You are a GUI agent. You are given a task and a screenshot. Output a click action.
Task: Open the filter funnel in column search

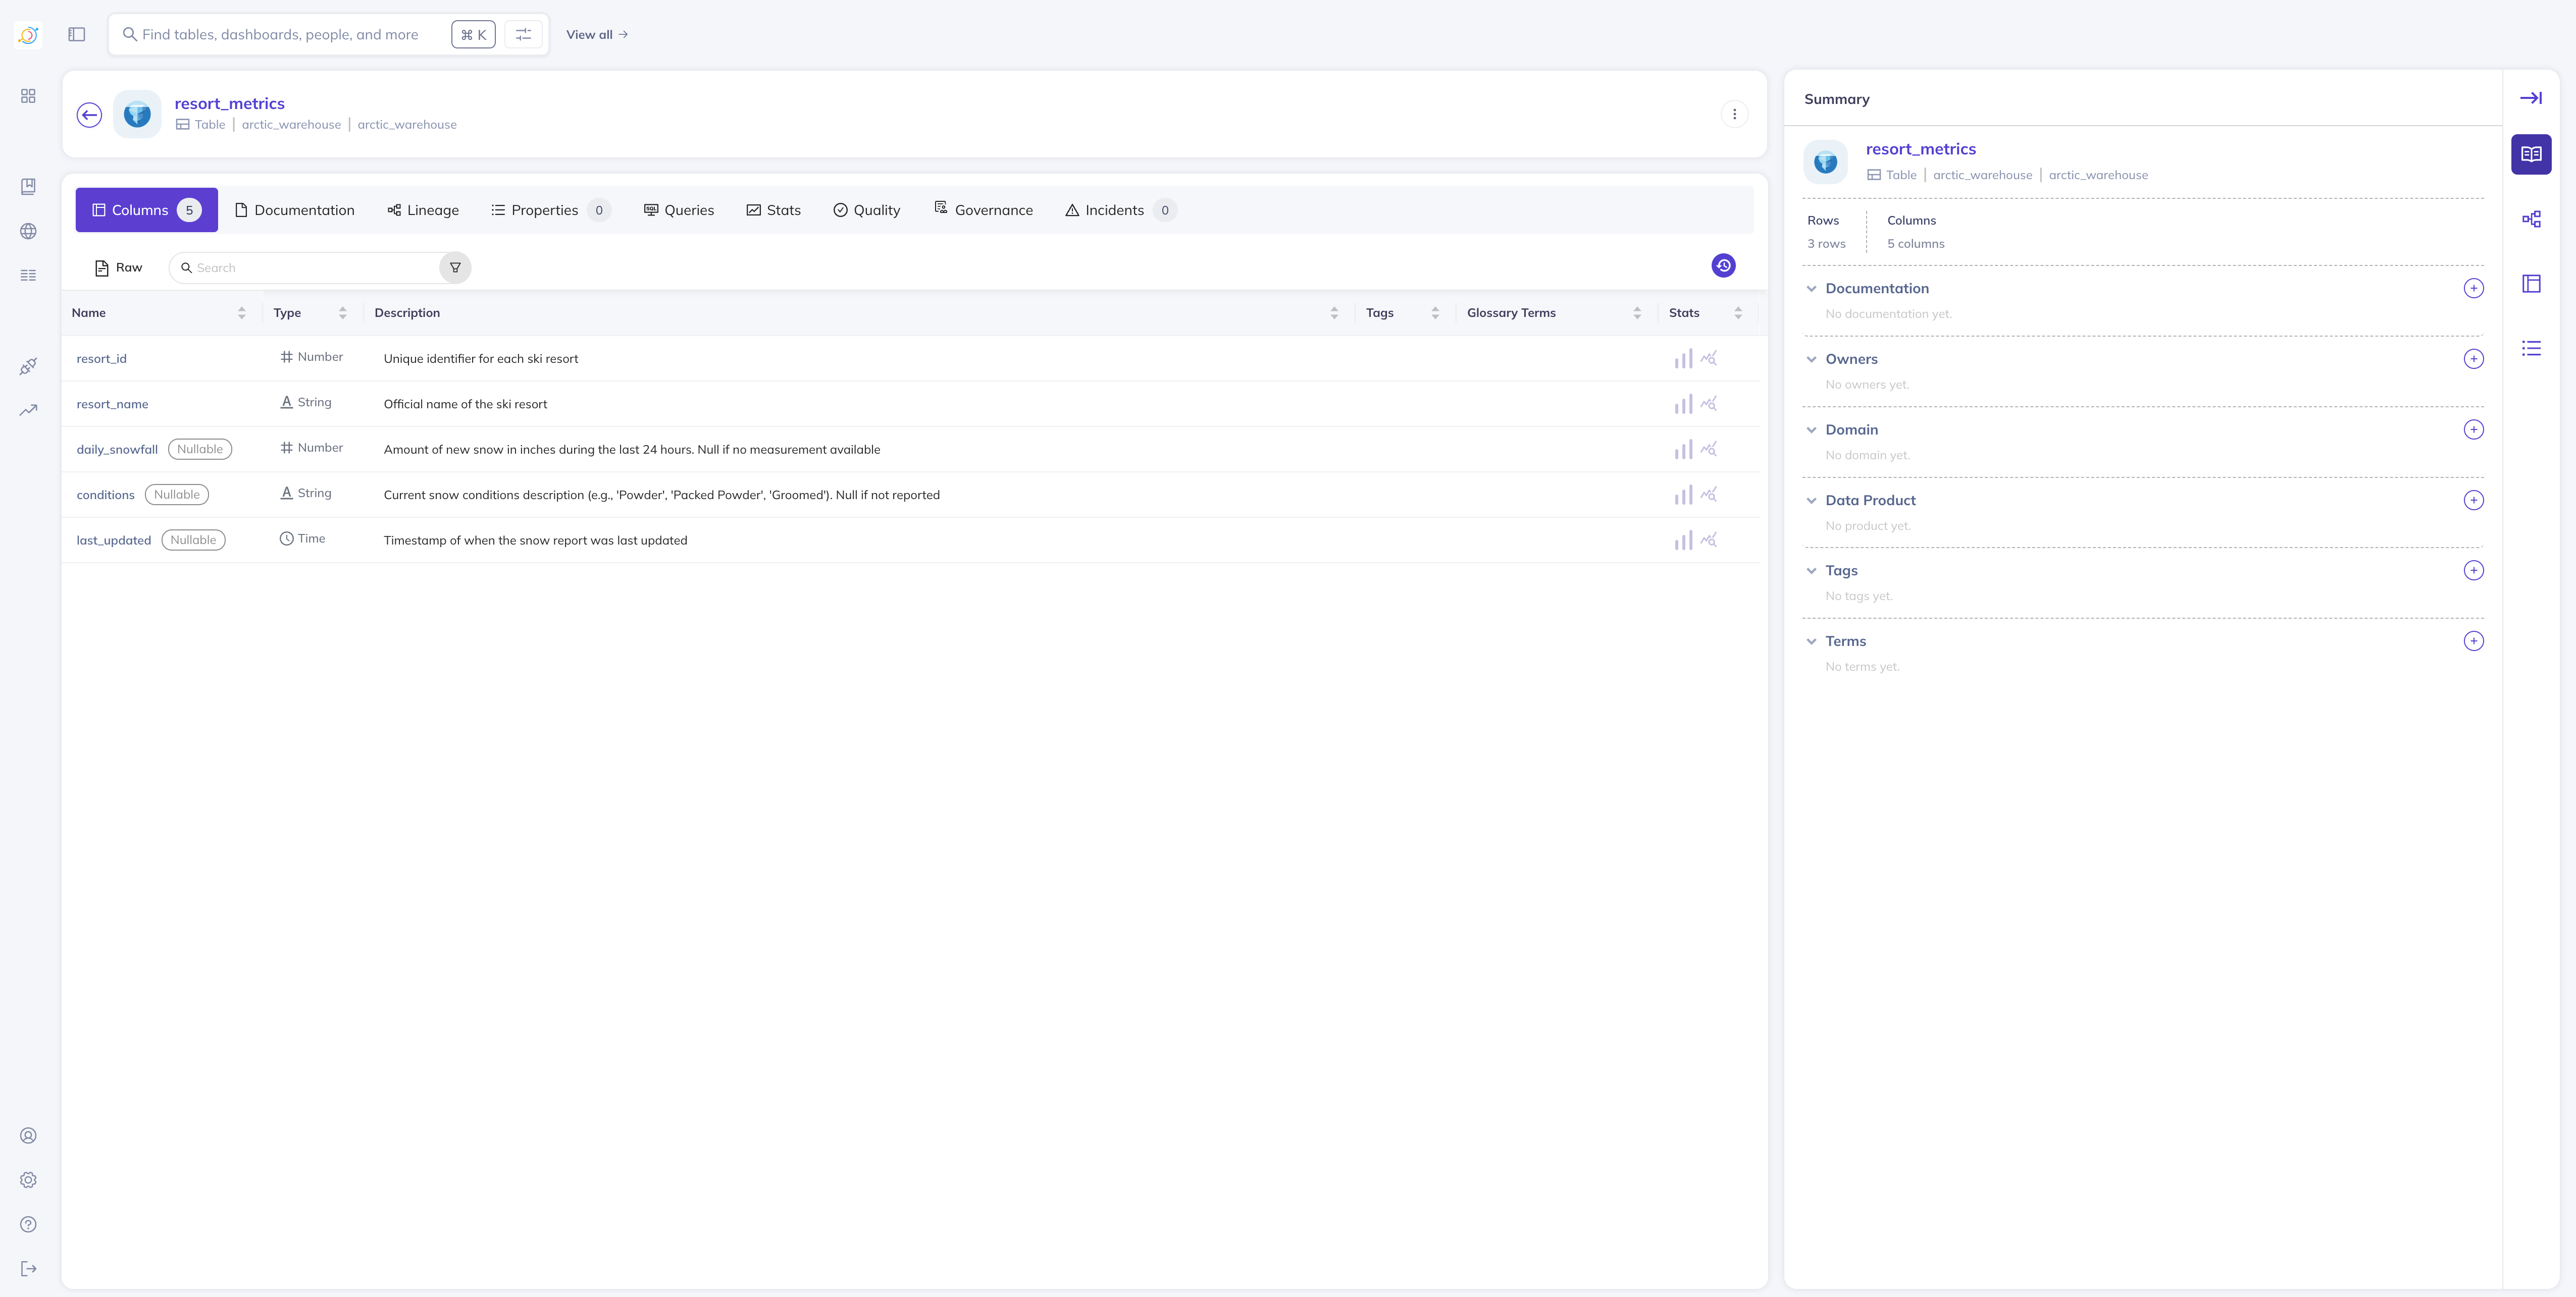pos(455,268)
